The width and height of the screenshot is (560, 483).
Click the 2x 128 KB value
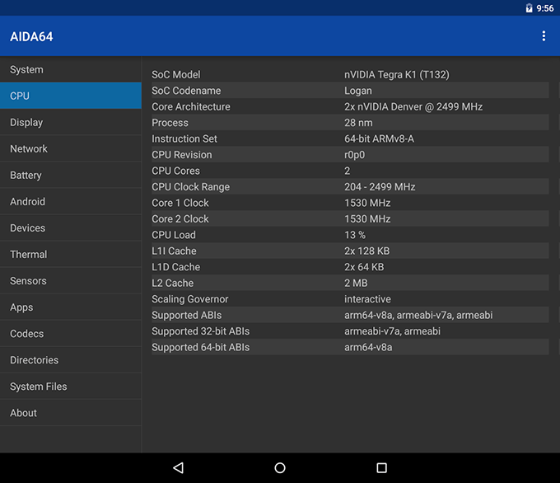point(366,251)
